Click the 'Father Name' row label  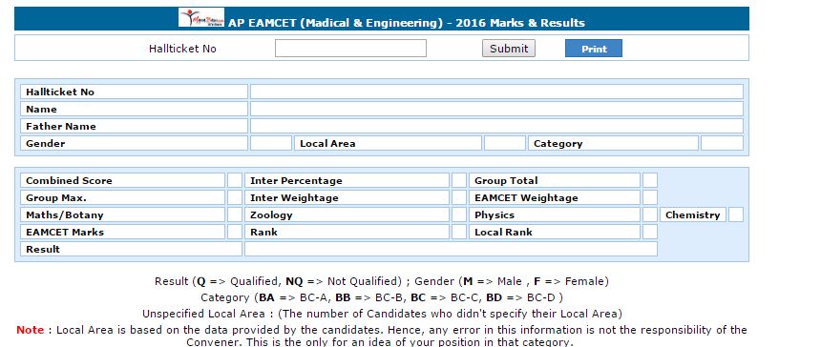(x=134, y=127)
